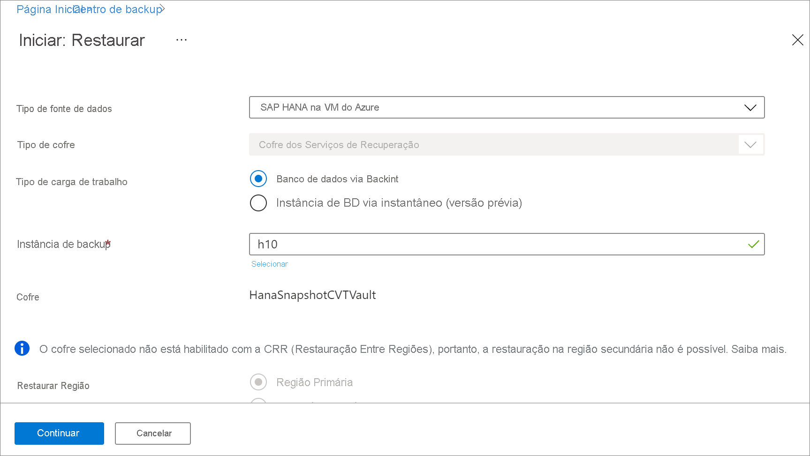The image size is (810, 456).
Task: Click the Cofre label
Action: coord(28,297)
